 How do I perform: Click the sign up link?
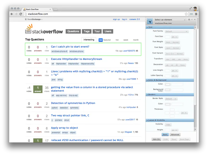tap(116, 19)
